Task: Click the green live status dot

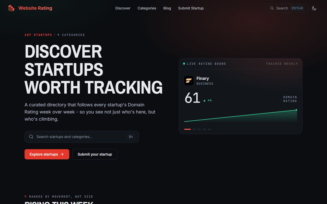Action: click(x=184, y=64)
